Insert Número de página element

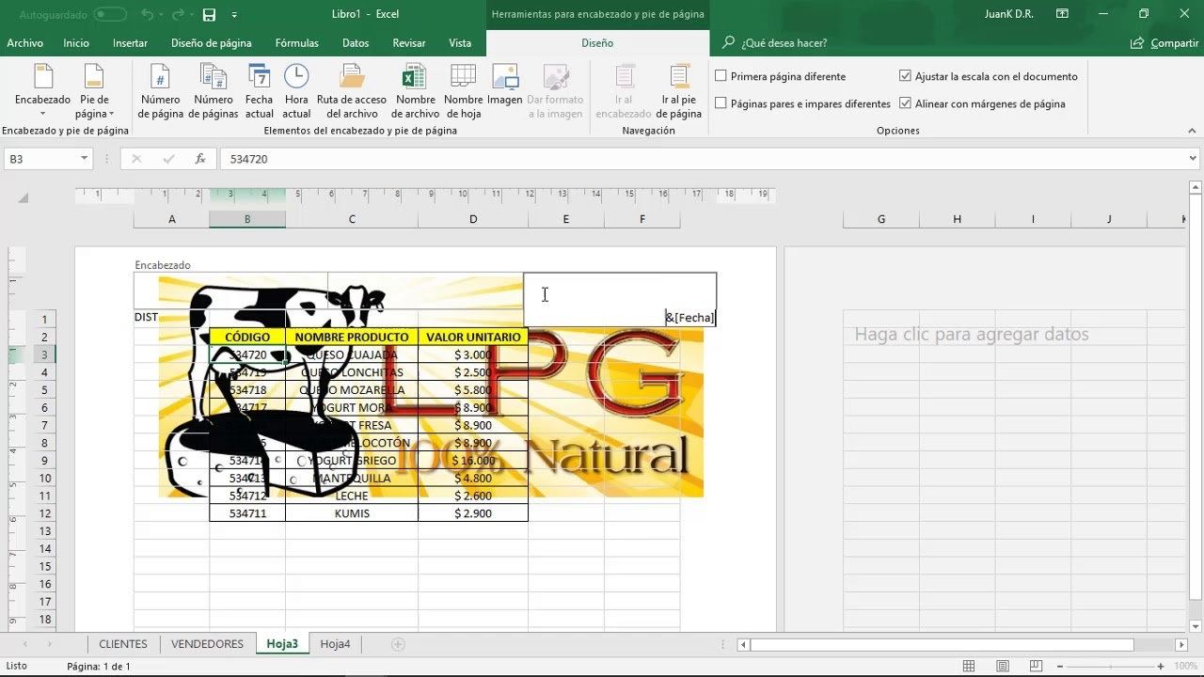(160, 91)
